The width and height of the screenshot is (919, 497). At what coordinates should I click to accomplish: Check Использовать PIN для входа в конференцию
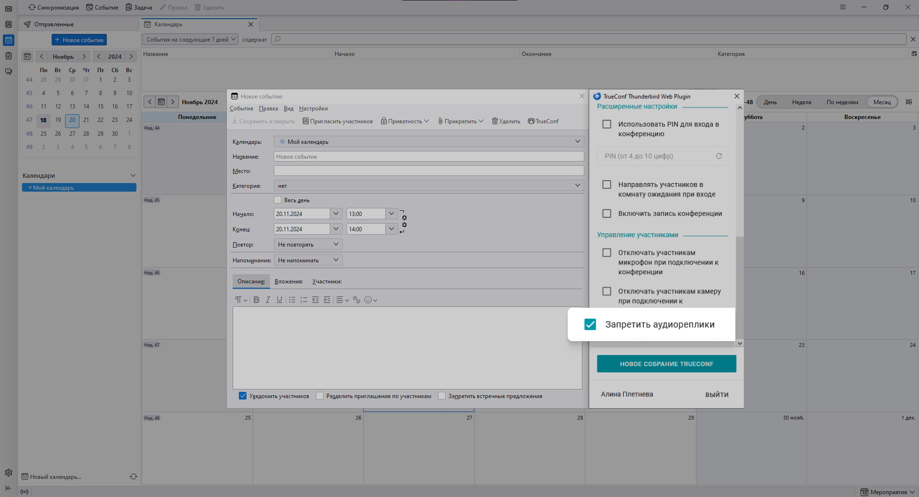pos(607,124)
